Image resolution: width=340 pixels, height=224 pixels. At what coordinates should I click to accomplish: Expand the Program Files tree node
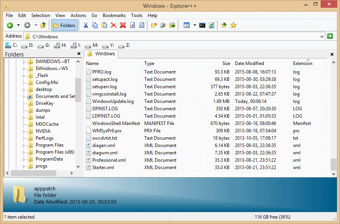[x=24, y=145]
